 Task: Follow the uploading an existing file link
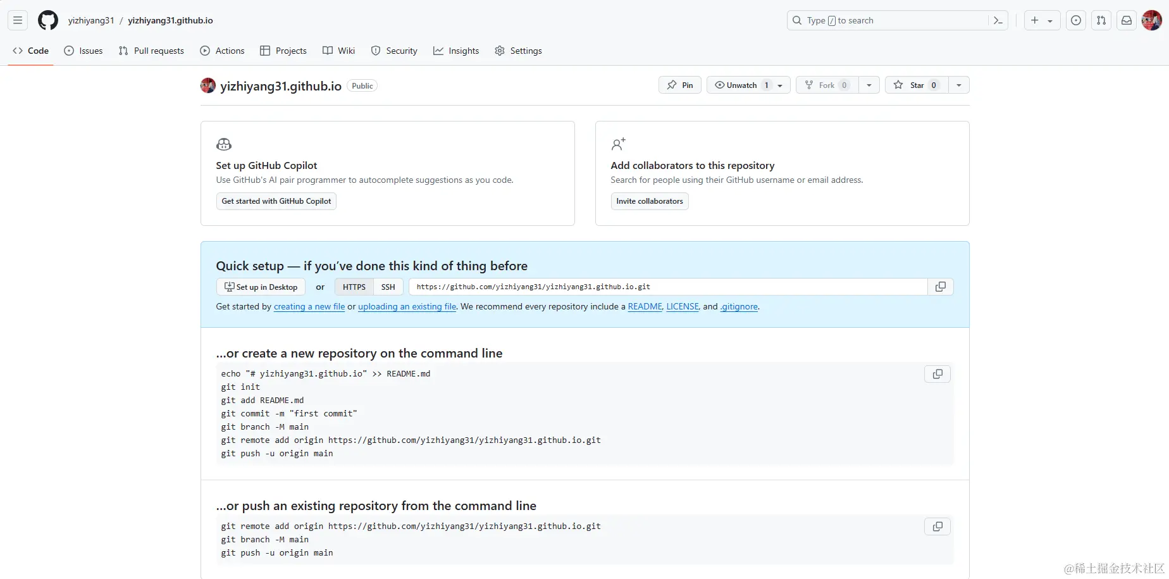407,306
